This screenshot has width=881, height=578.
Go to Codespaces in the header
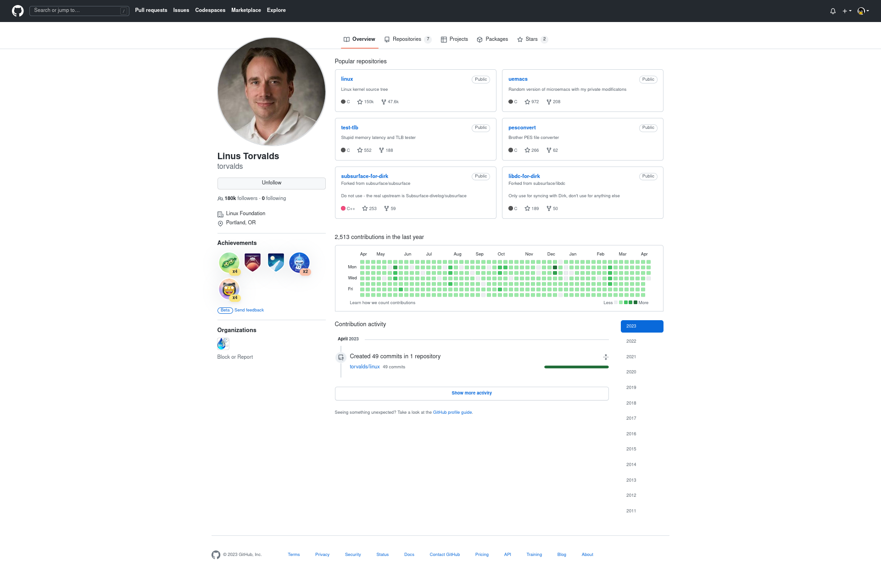(x=210, y=10)
